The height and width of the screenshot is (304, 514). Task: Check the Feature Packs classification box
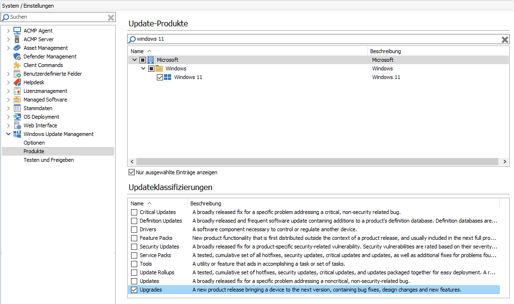[x=134, y=238]
